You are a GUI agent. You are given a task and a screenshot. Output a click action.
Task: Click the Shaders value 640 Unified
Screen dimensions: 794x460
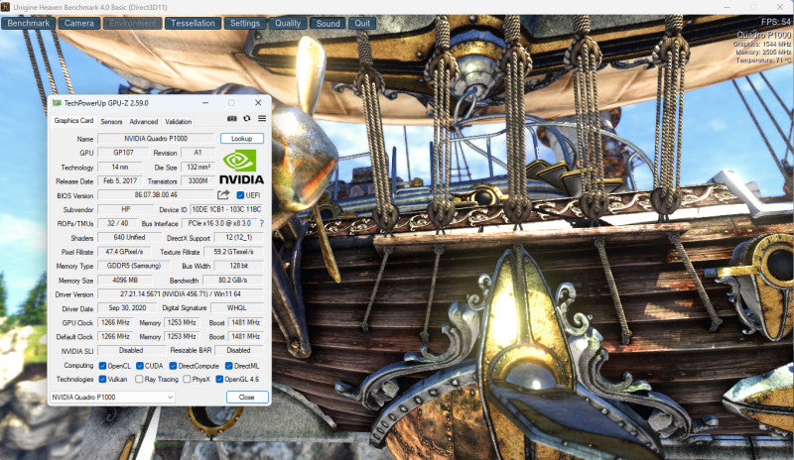(x=129, y=237)
